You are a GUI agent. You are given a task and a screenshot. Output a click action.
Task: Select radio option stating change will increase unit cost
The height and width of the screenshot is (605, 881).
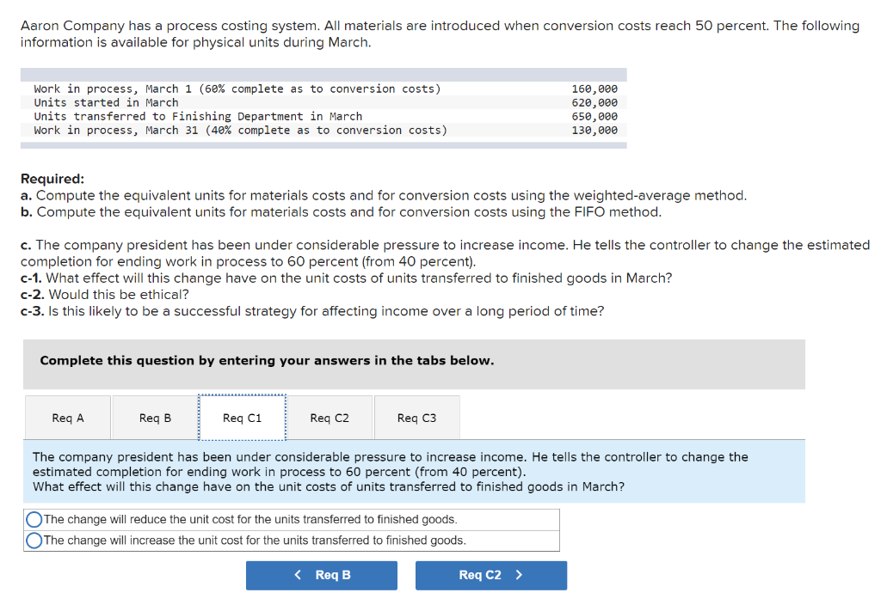34,540
